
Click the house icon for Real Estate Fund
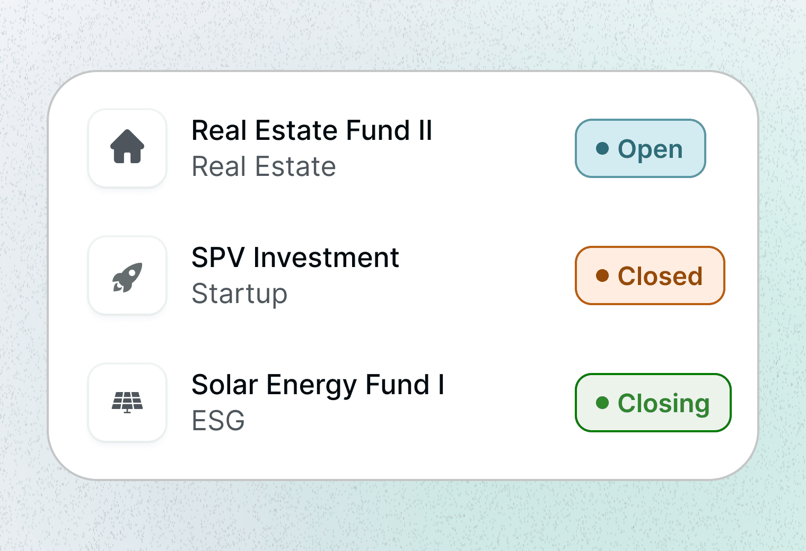point(127,147)
